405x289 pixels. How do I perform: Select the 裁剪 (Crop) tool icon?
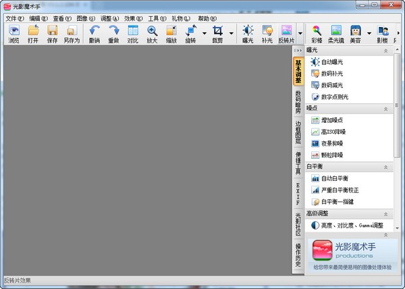pos(217,32)
